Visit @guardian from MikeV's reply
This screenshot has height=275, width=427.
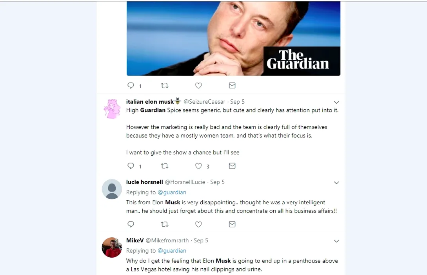click(172, 251)
